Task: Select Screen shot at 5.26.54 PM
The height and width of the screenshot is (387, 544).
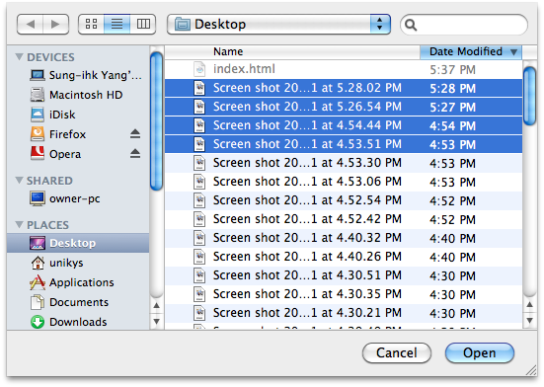Action: (344, 107)
